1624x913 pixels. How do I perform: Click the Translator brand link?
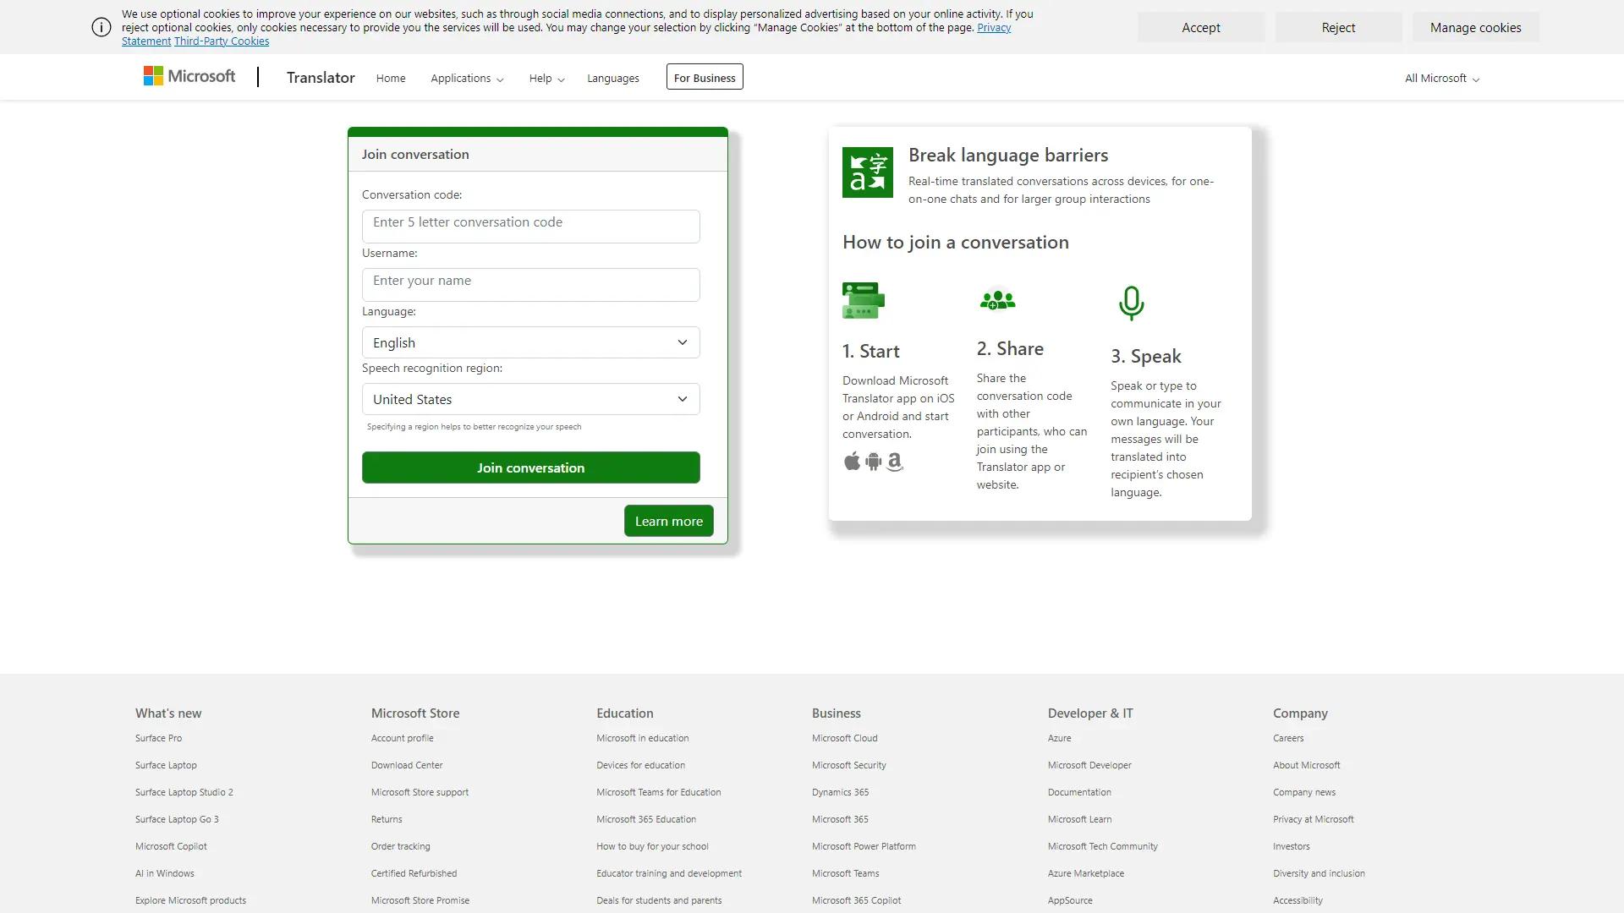click(x=321, y=77)
